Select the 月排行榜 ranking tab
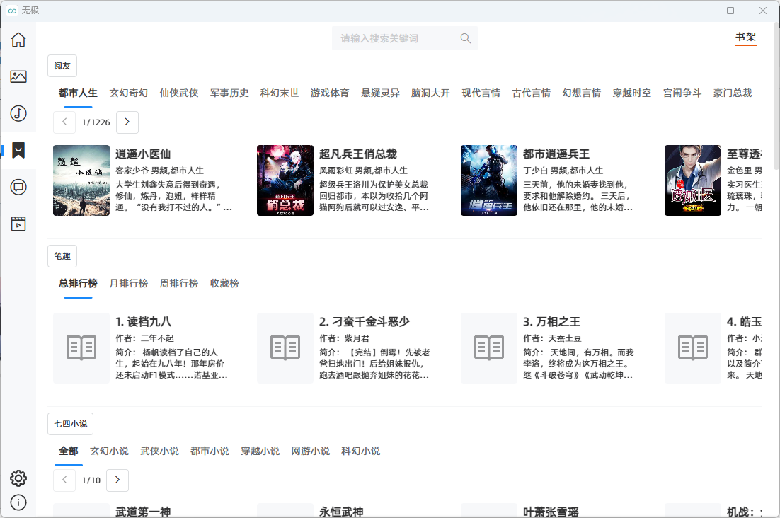Image resolution: width=780 pixels, height=518 pixels. tap(129, 283)
